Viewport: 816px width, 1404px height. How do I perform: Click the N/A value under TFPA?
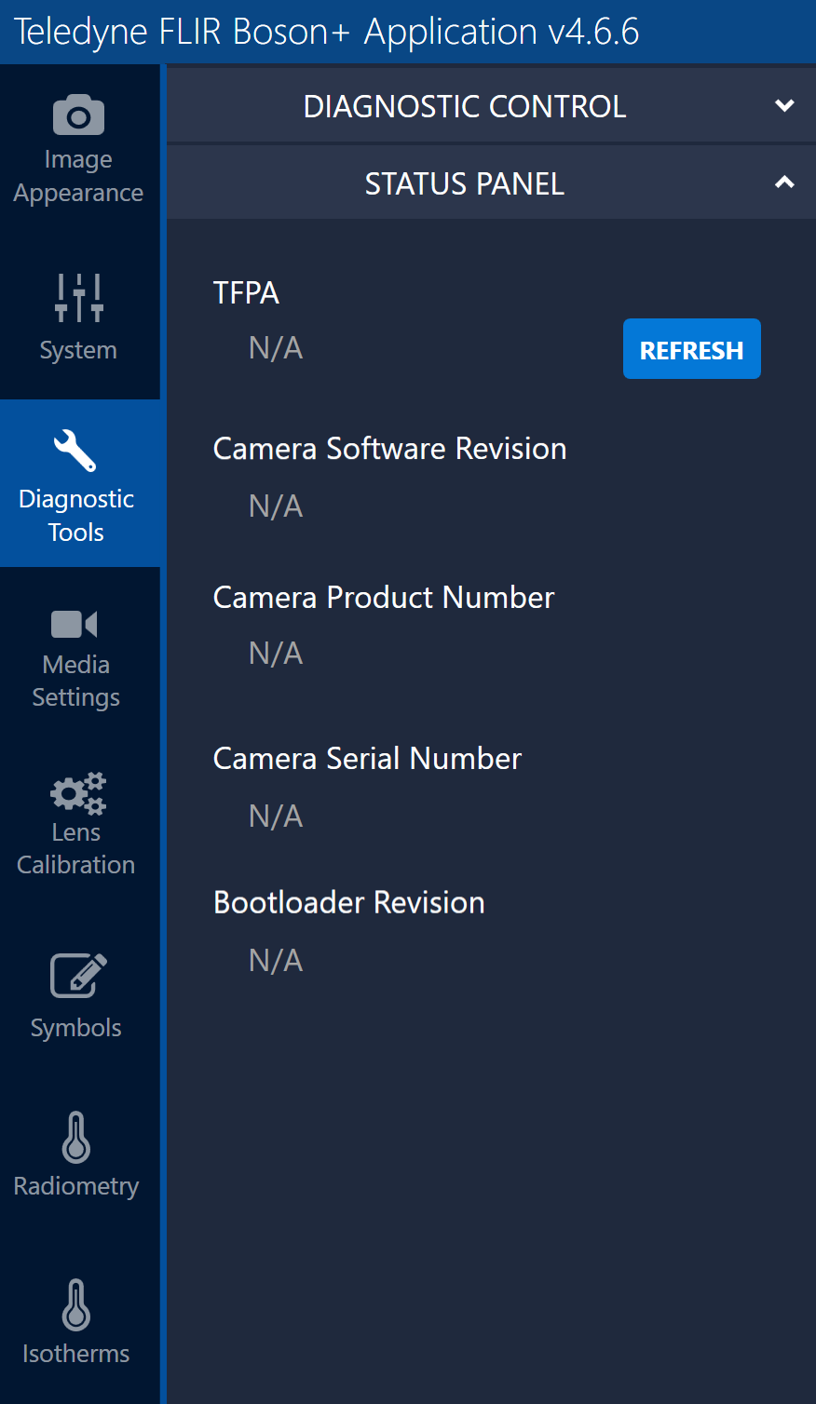[276, 348]
